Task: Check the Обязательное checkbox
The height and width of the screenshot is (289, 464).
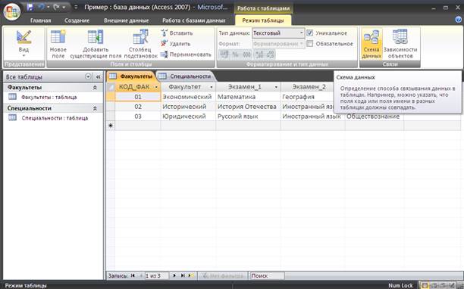Action: (x=309, y=43)
